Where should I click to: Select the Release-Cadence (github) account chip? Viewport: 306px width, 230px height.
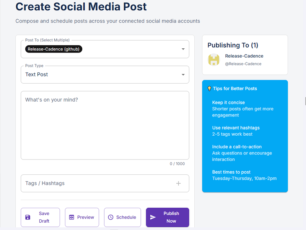coord(53,49)
